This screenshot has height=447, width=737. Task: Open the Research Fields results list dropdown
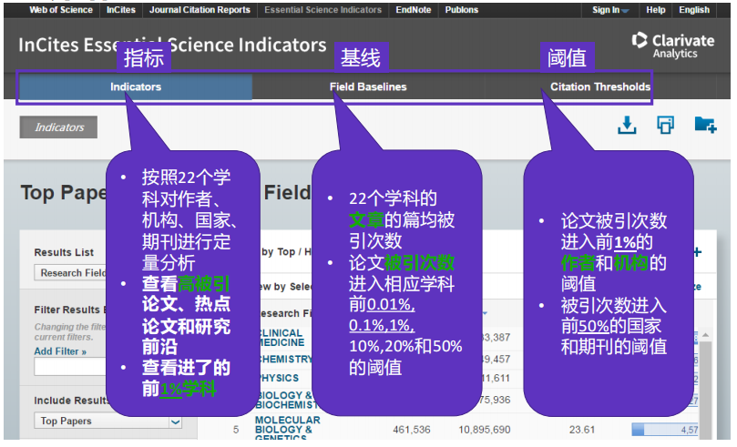[x=73, y=273]
